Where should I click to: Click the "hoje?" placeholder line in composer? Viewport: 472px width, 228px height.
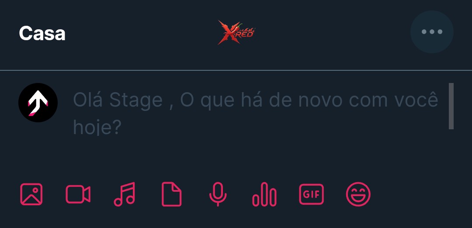(97, 128)
